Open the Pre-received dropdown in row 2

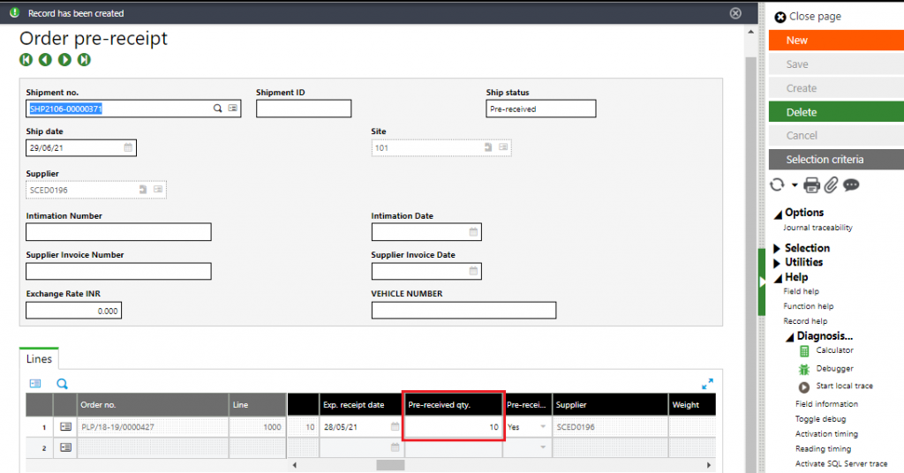(543, 447)
